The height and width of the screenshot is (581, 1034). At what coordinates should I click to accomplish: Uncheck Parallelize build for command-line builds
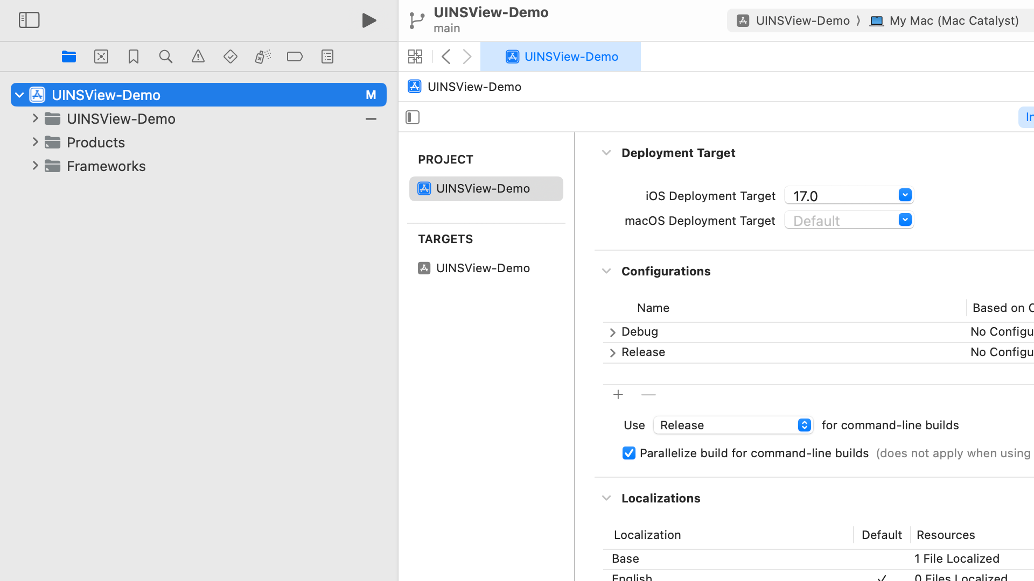[x=628, y=453]
